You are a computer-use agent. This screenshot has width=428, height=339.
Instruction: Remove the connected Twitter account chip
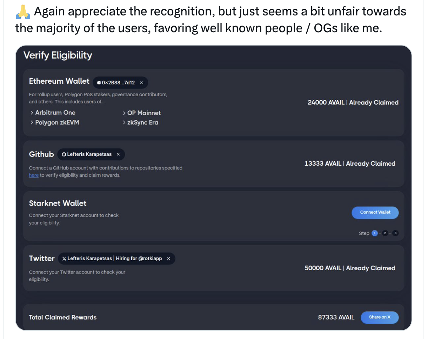168,258
